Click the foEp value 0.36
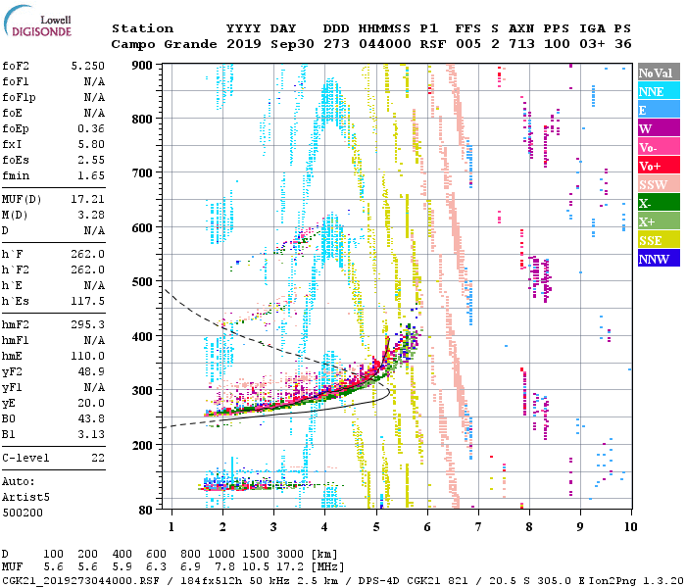The image size is (686, 588). pyautogui.click(x=91, y=128)
